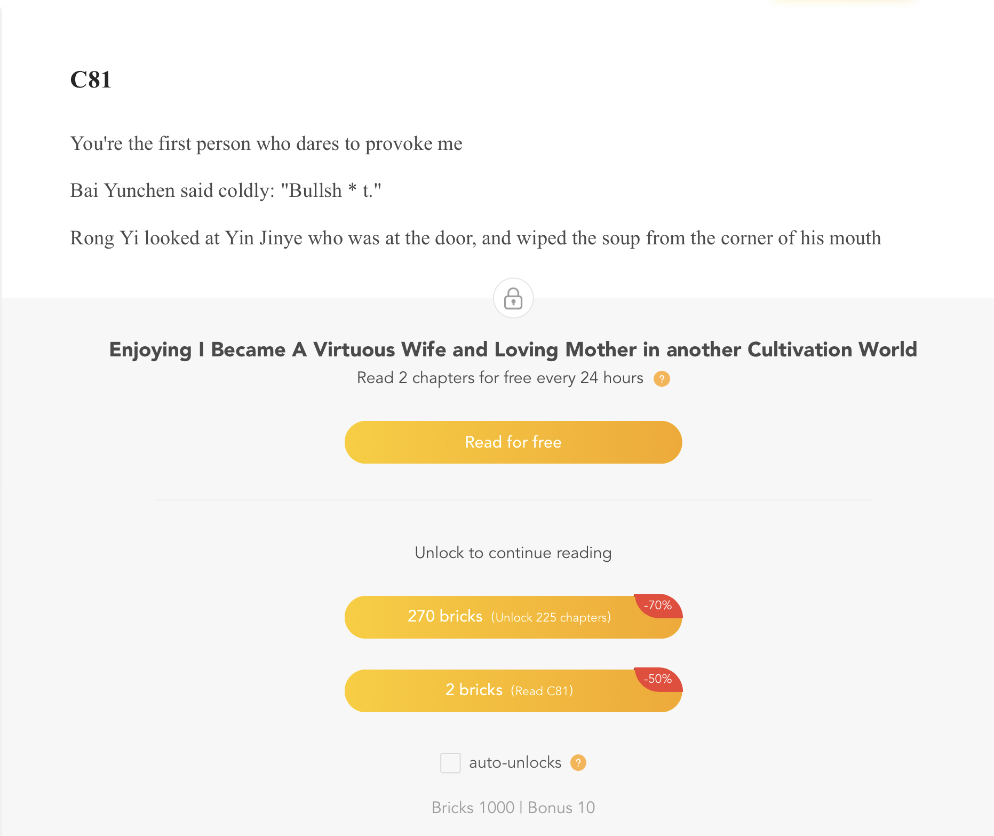Click the red -50% discount badge
Image resolution: width=994 pixels, height=836 pixels.
point(658,679)
